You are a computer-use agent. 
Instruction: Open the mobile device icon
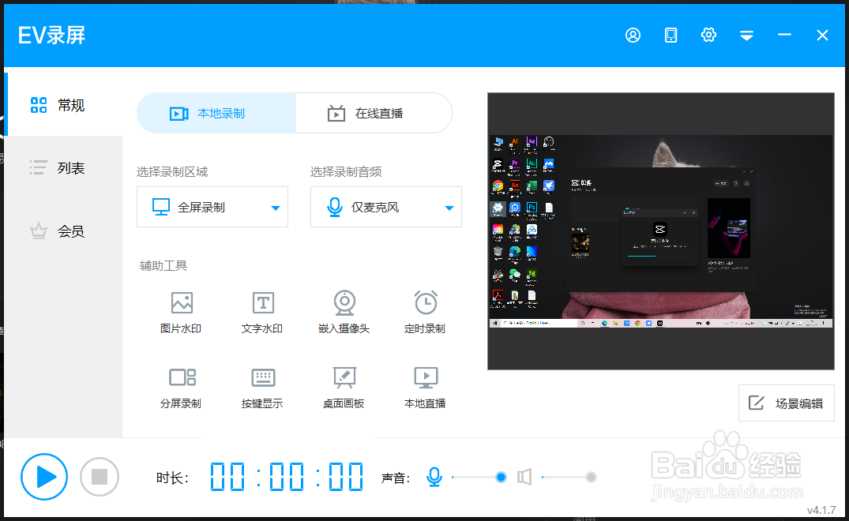point(671,36)
